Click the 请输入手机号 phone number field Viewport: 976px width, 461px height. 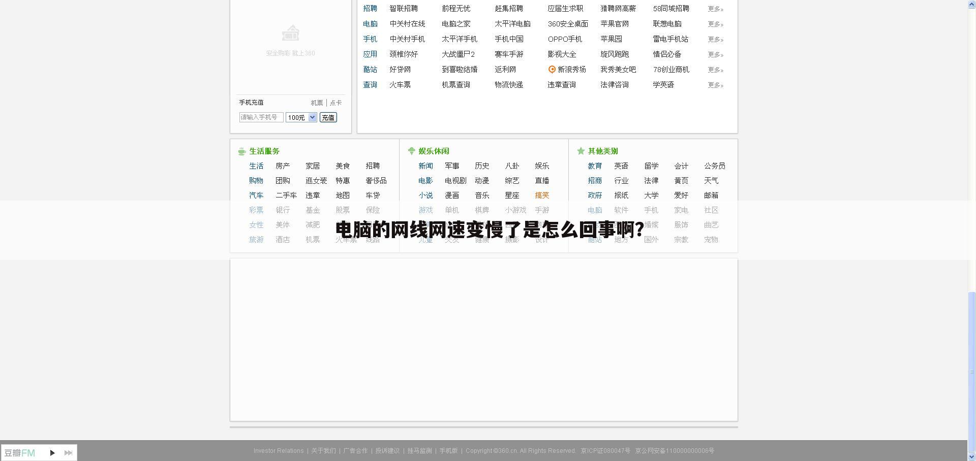tap(261, 117)
